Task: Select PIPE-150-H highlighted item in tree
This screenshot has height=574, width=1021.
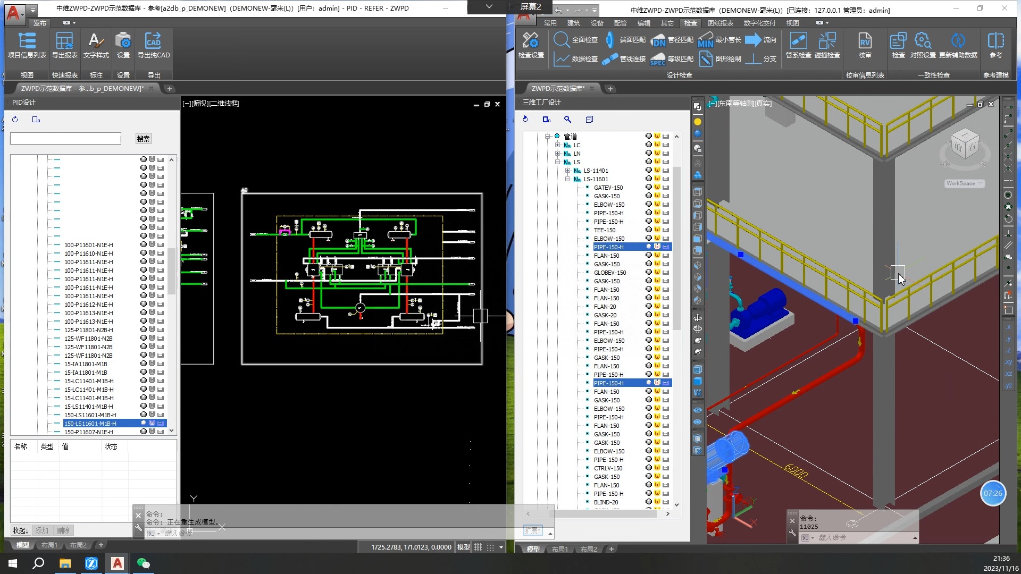Action: tap(608, 247)
